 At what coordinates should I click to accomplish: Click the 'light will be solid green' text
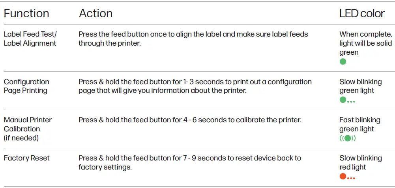365,43
